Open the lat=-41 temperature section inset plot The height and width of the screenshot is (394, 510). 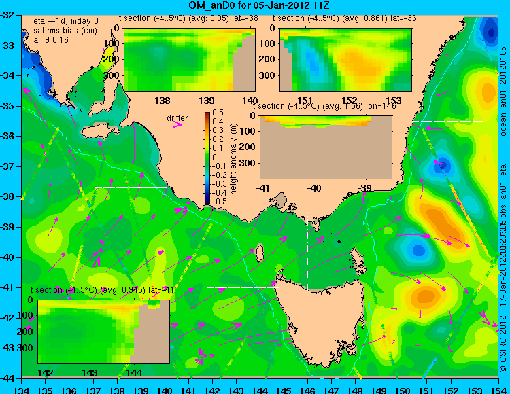104,332
